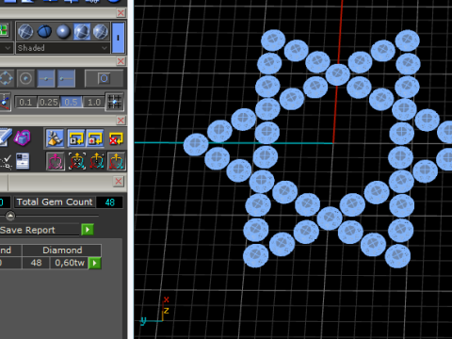Set snap increment to 0.1
Screen dimensions: 452x339
(x=25, y=102)
